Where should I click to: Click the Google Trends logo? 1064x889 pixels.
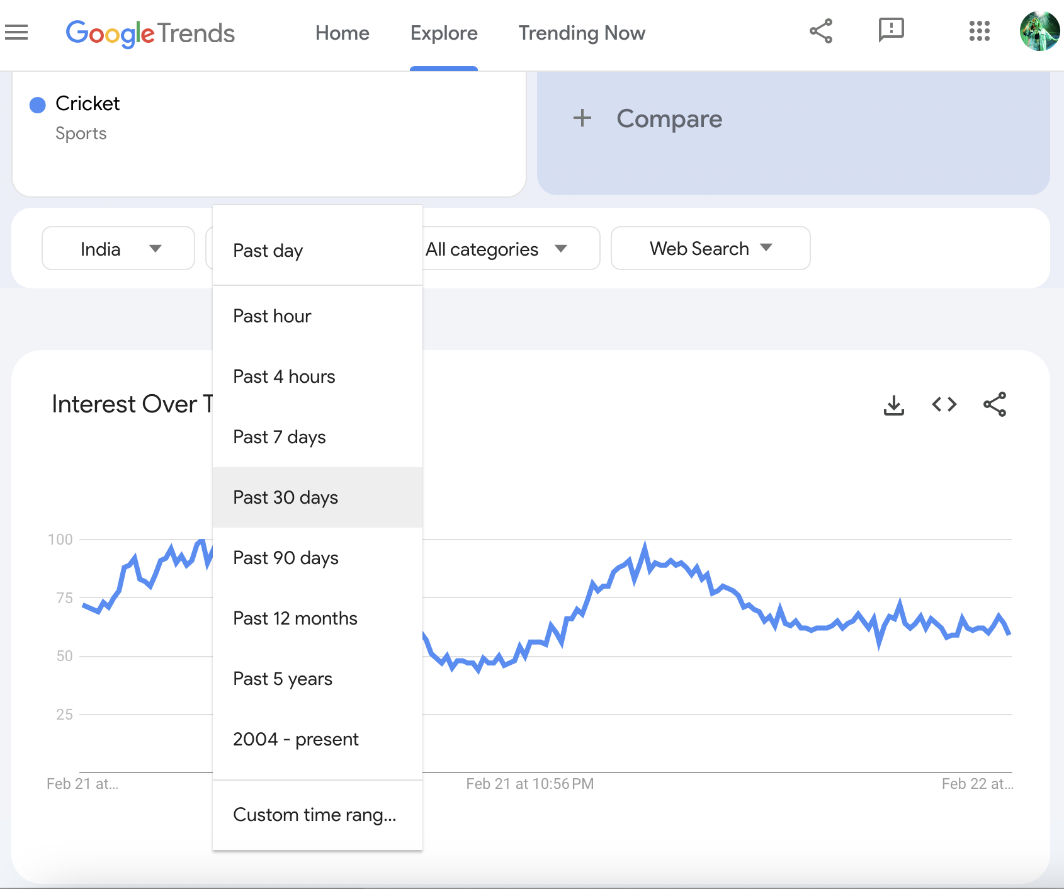point(150,33)
